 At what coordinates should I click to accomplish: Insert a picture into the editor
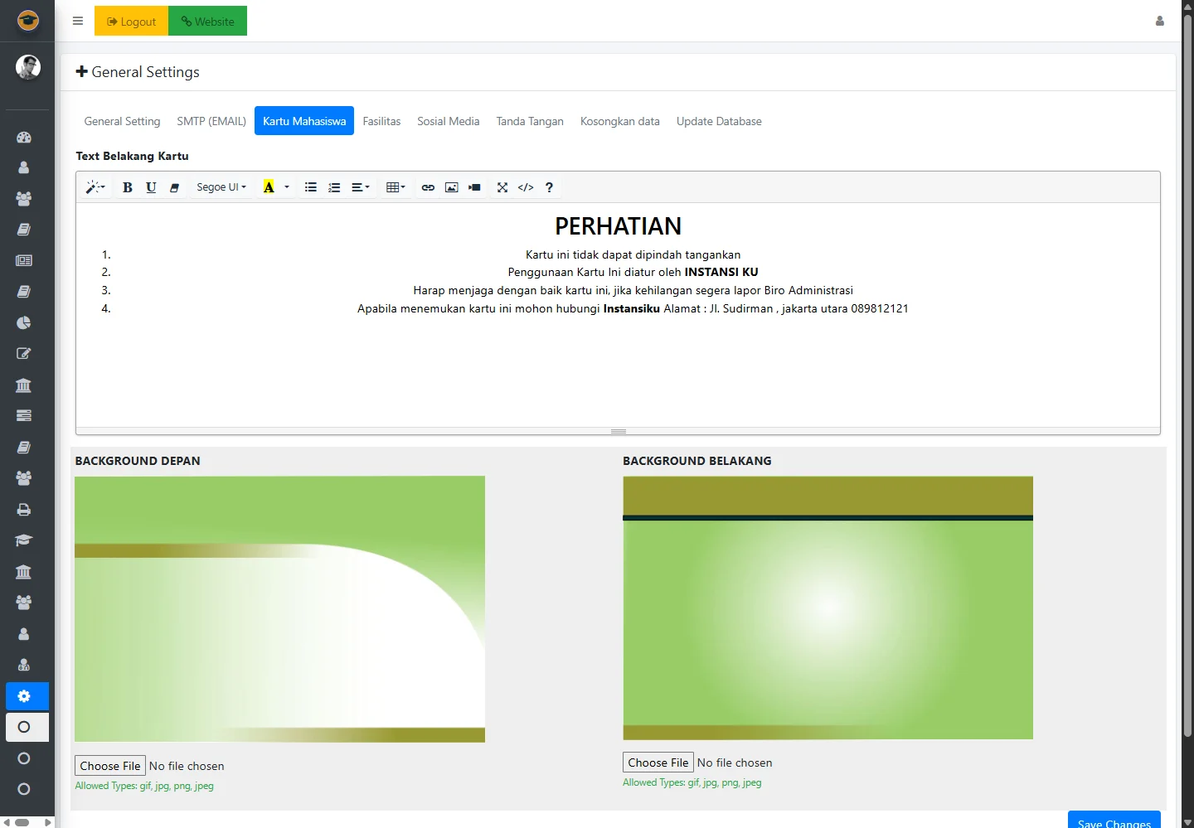tap(451, 187)
